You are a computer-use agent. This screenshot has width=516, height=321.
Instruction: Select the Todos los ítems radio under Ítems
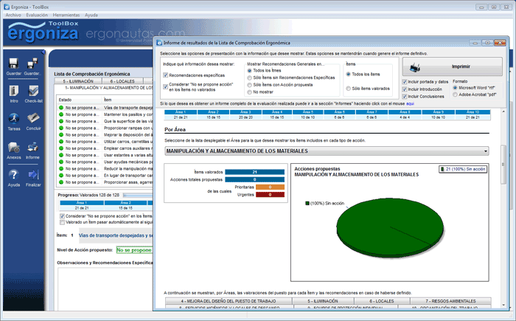(x=348, y=75)
